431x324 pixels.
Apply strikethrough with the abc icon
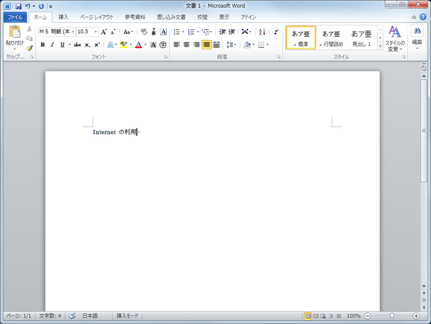78,44
